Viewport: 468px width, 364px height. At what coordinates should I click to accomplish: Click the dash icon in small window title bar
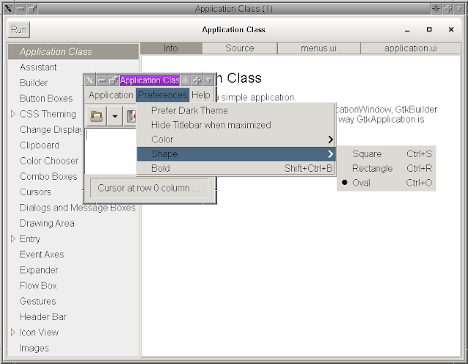pyautogui.click(x=102, y=80)
